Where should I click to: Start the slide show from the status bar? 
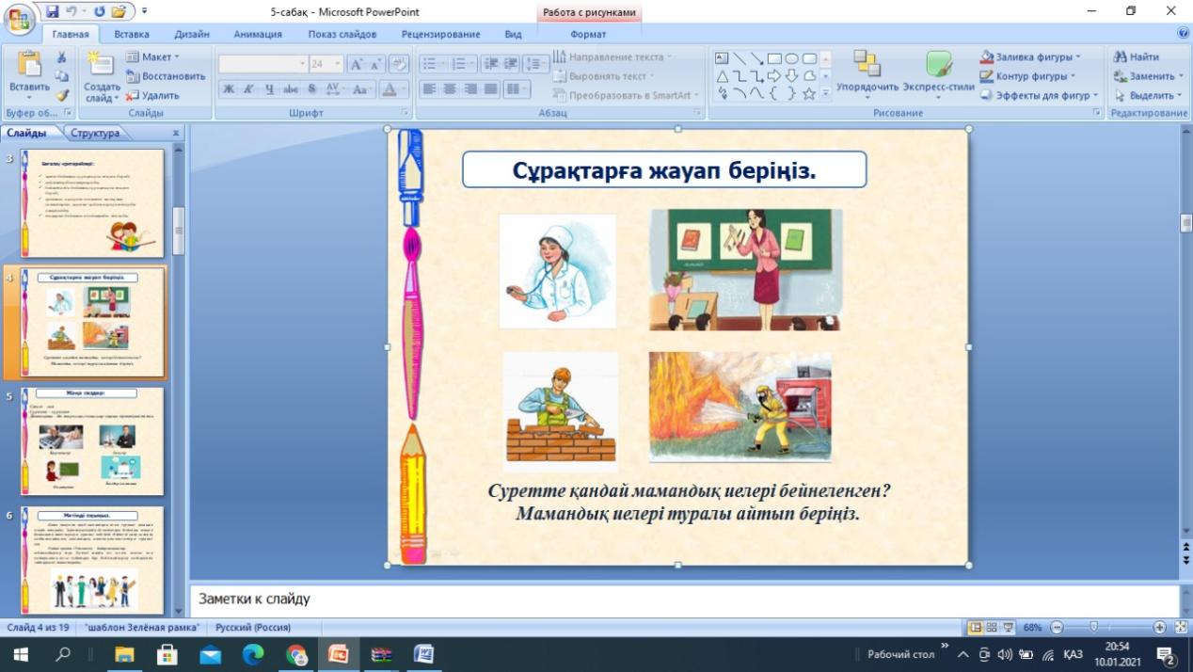[1008, 627]
